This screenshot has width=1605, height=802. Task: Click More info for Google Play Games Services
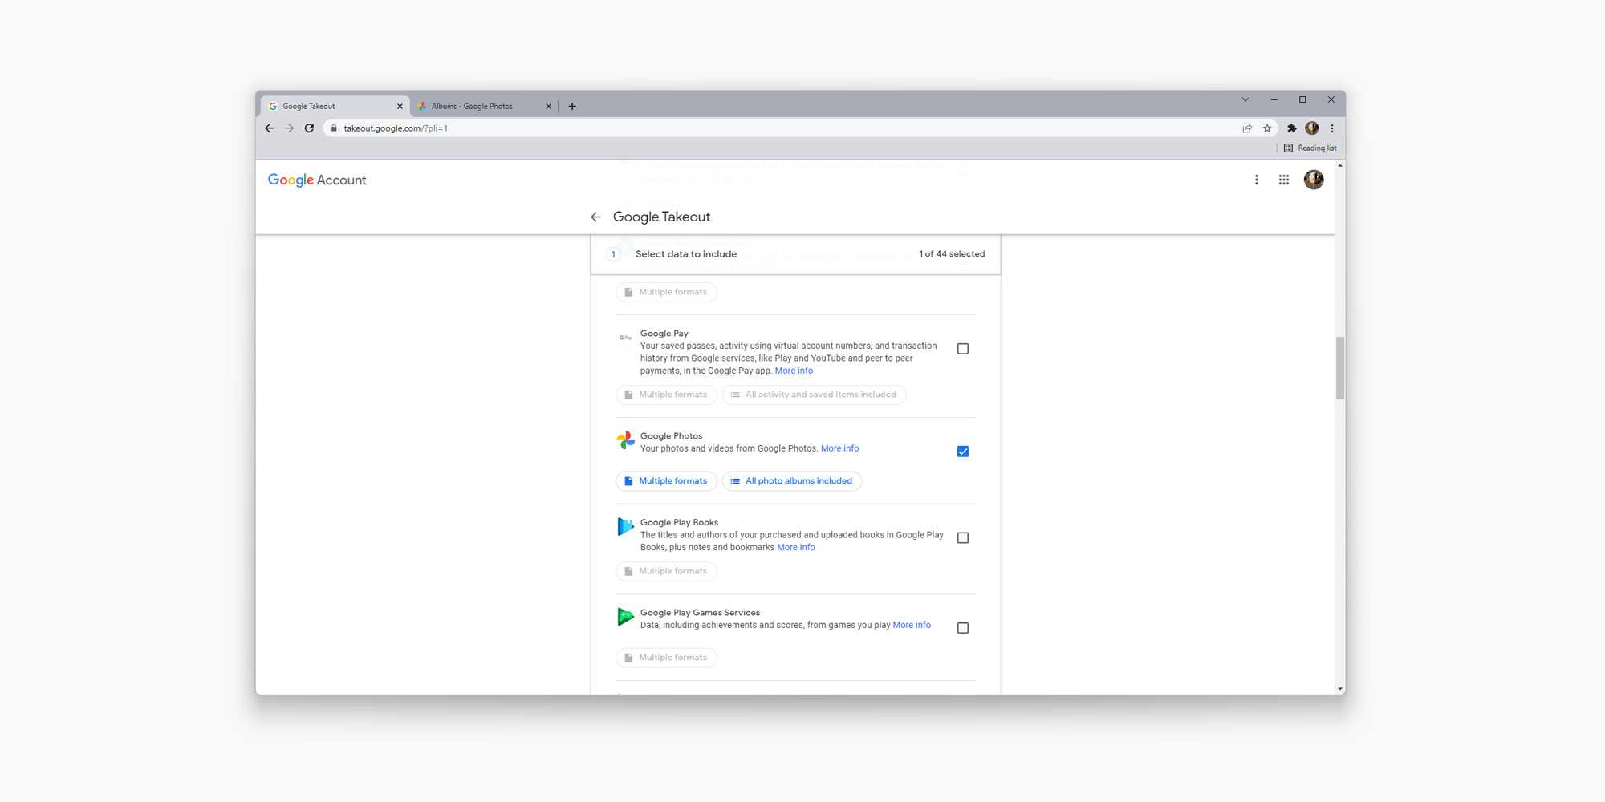[912, 625]
